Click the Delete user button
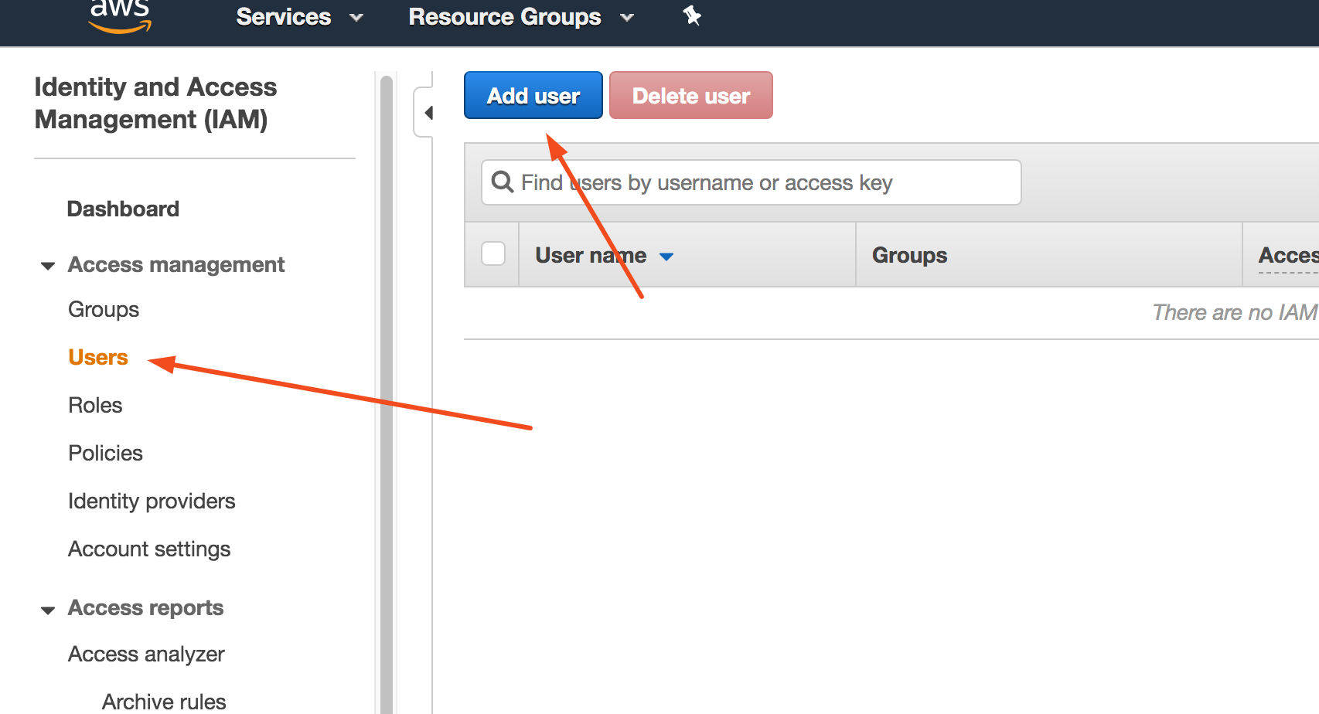The height and width of the screenshot is (714, 1319). [691, 95]
